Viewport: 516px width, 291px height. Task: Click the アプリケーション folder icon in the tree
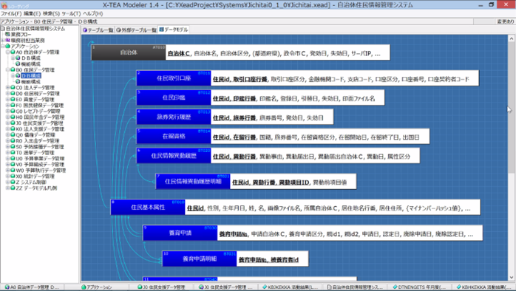click(x=7, y=47)
